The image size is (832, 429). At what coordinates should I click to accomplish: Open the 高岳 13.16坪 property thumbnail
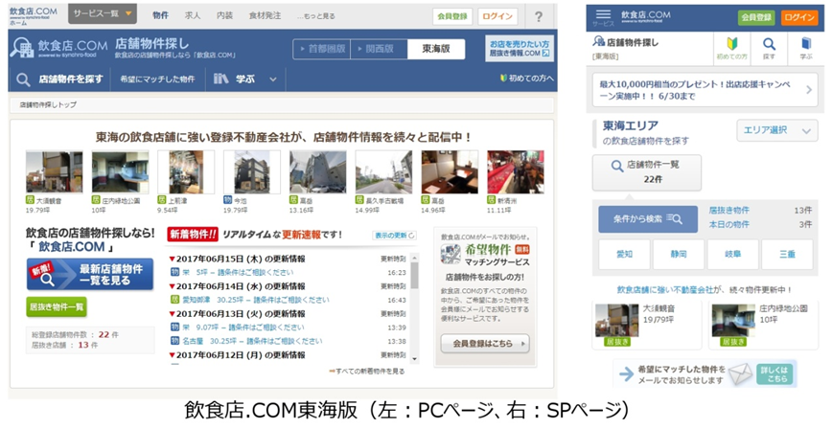click(318, 171)
